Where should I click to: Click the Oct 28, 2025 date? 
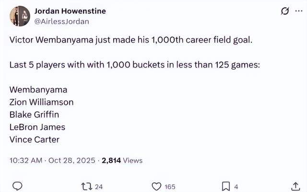[71, 160]
